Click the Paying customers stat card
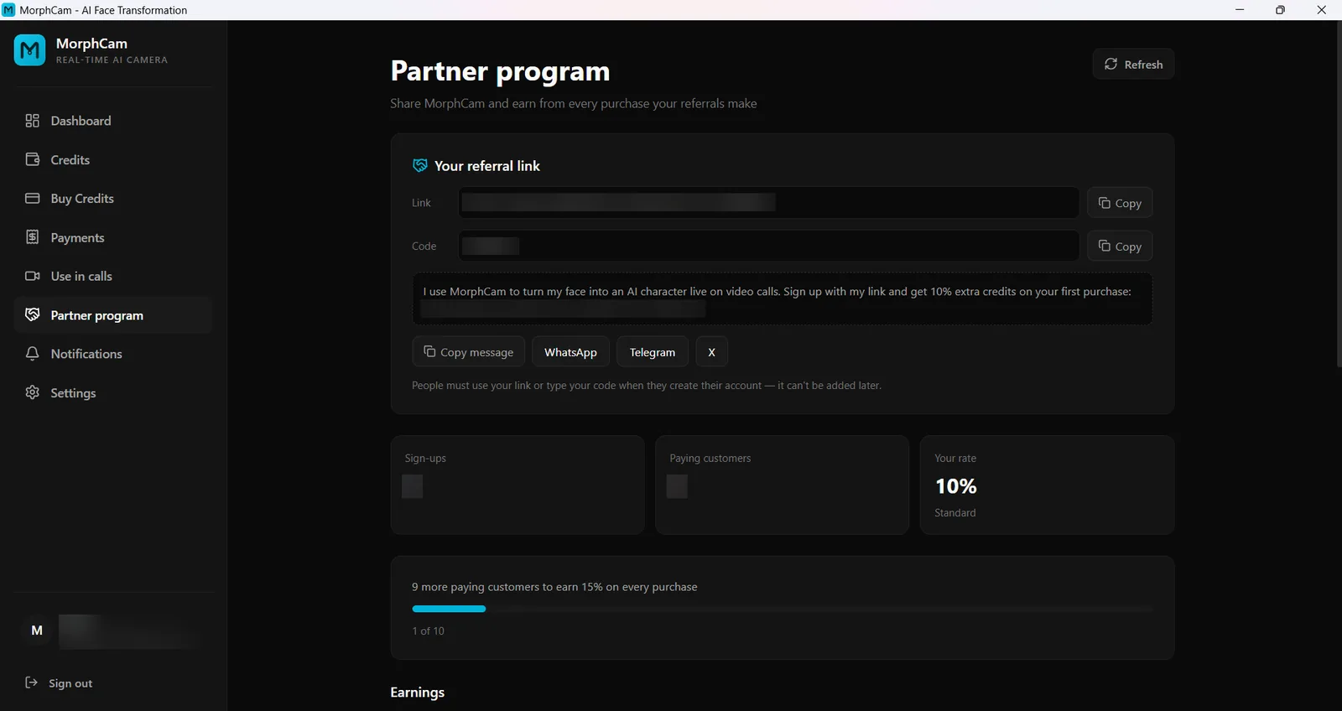Image resolution: width=1342 pixels, height=711 pixels. coord(782,485)
